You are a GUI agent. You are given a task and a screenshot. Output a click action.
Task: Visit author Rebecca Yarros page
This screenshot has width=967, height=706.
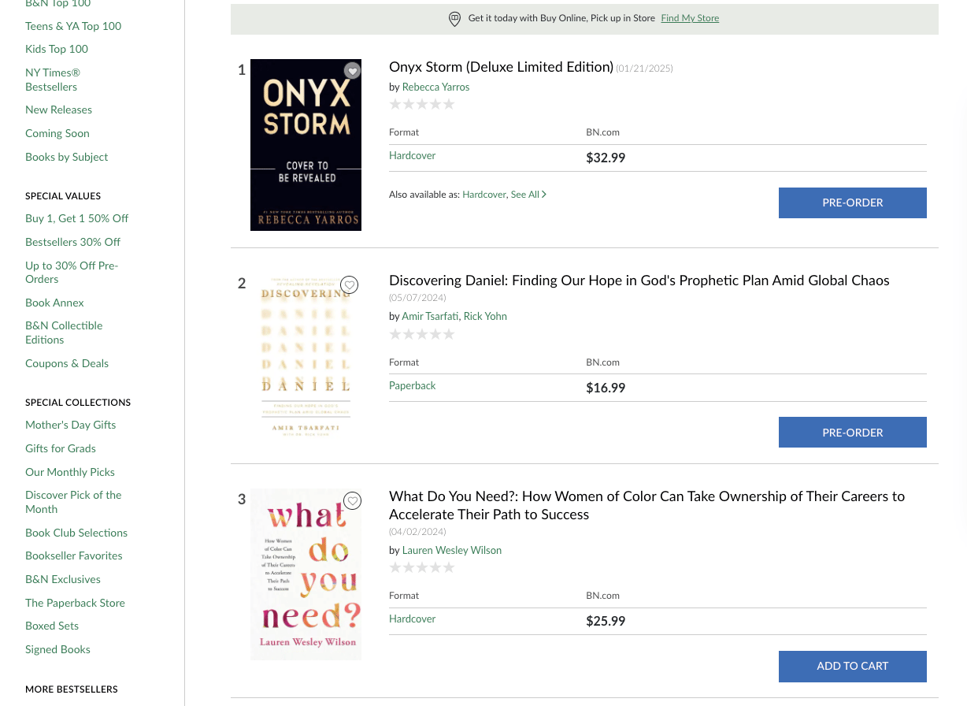pyautogui.click(x=435, y=87)
